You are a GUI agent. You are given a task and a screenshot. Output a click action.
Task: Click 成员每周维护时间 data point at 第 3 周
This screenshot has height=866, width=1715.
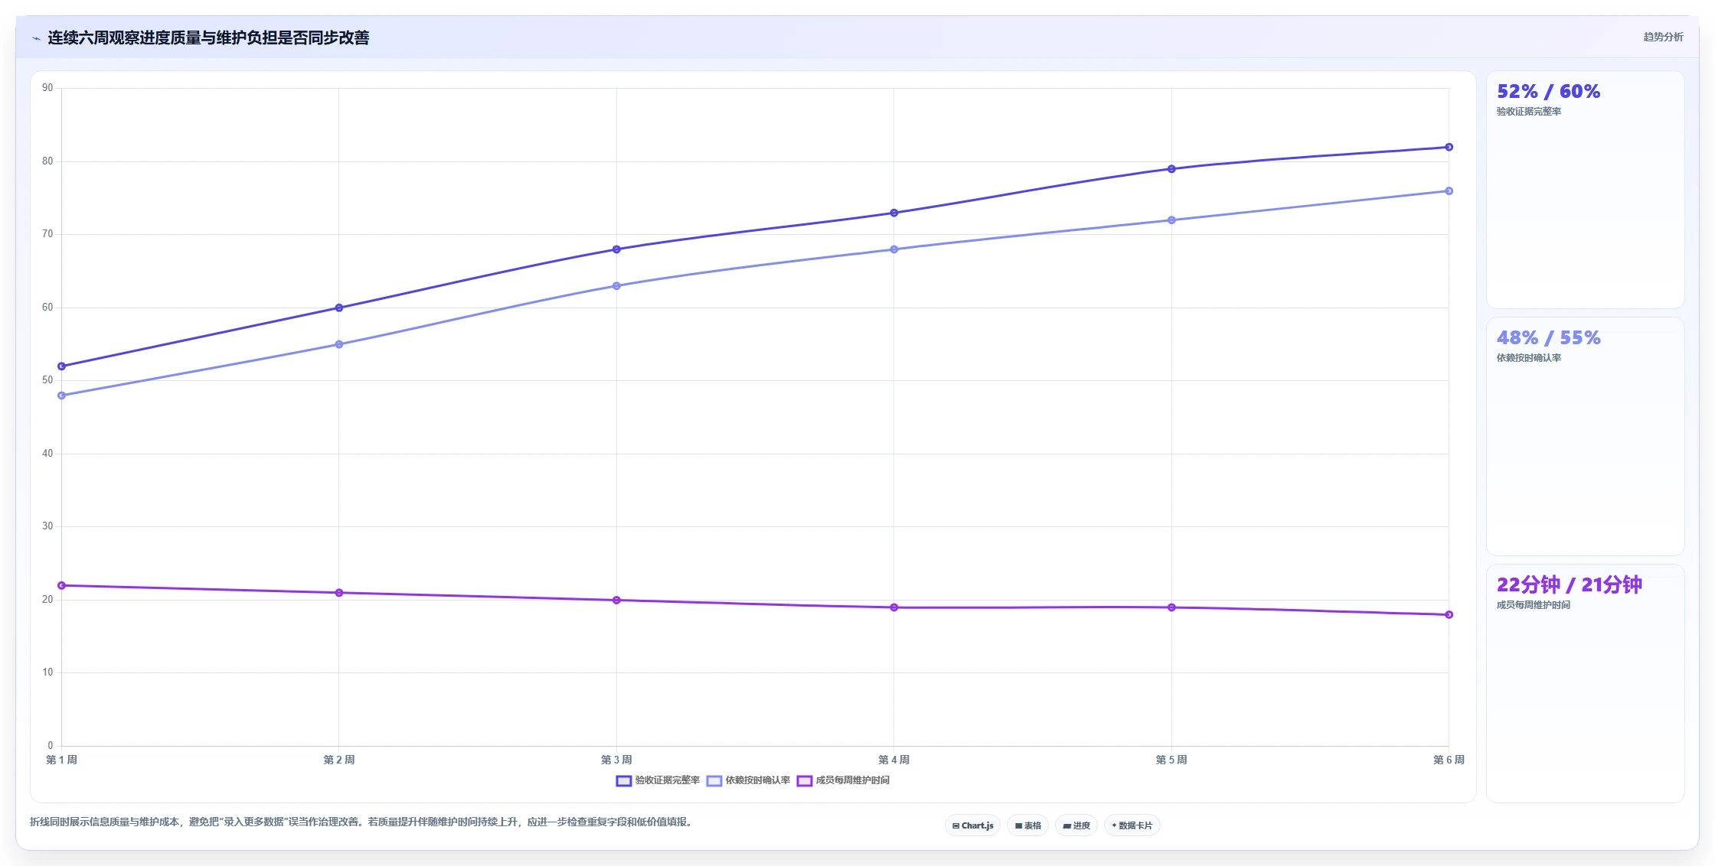coord(616,600)
